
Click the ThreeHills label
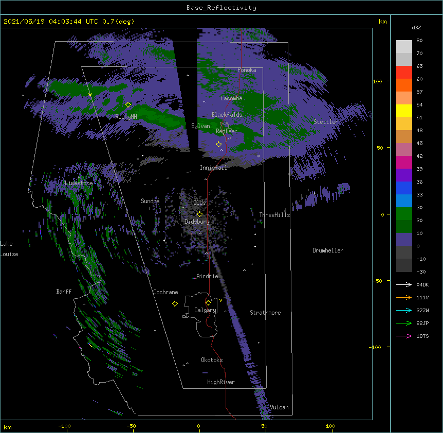coord(274,215)
